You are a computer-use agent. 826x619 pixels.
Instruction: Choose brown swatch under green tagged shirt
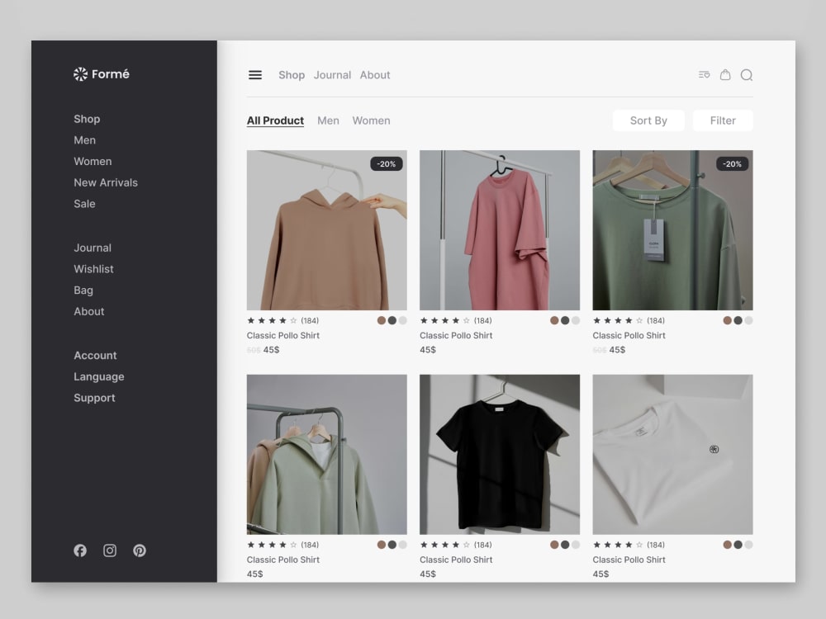point(727,320)
